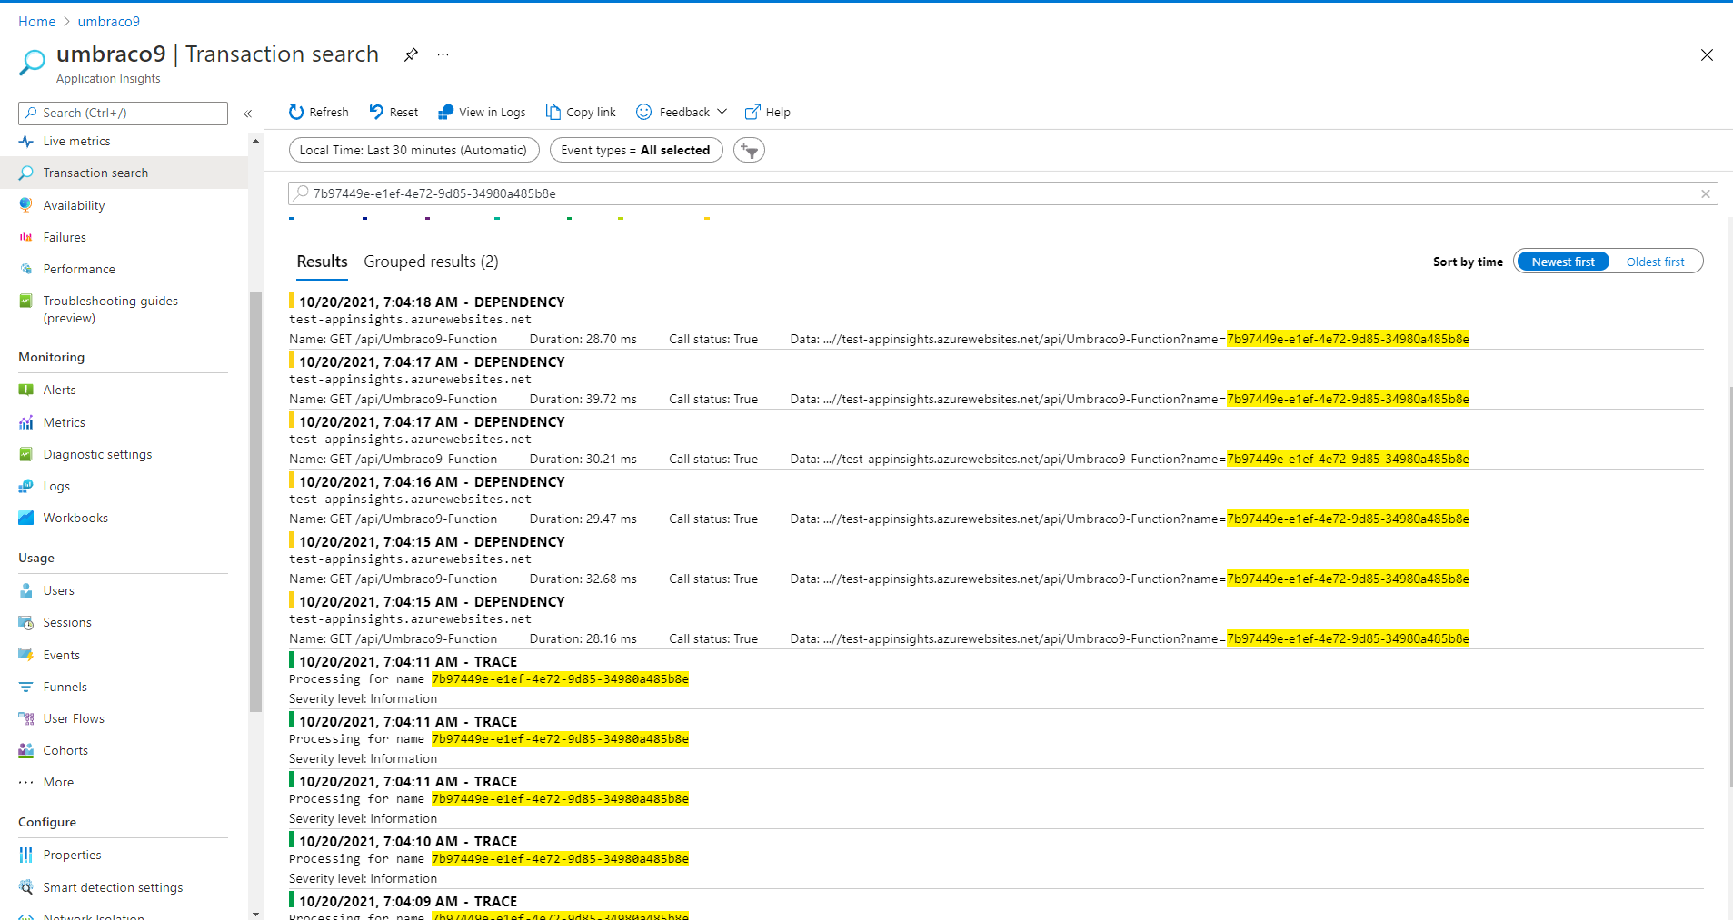Open Logs in sidebar
The image size is (1733, 920).
56,486
